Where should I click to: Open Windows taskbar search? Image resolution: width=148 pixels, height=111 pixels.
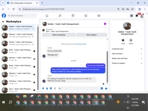click(10, 102)
